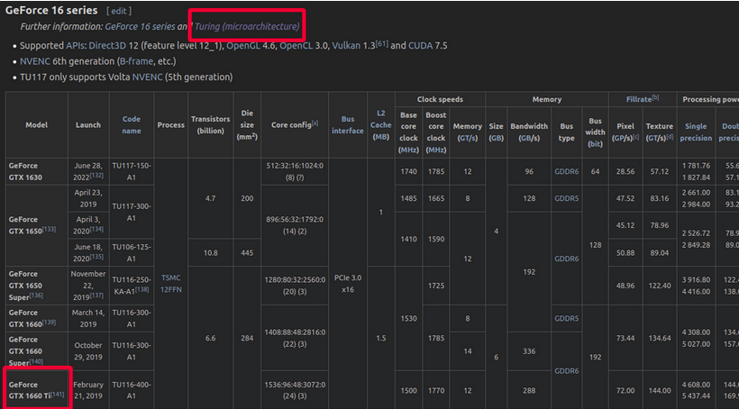Select the TU117-150-A1 code name cell
739x409 pixels.
point(131,171)
